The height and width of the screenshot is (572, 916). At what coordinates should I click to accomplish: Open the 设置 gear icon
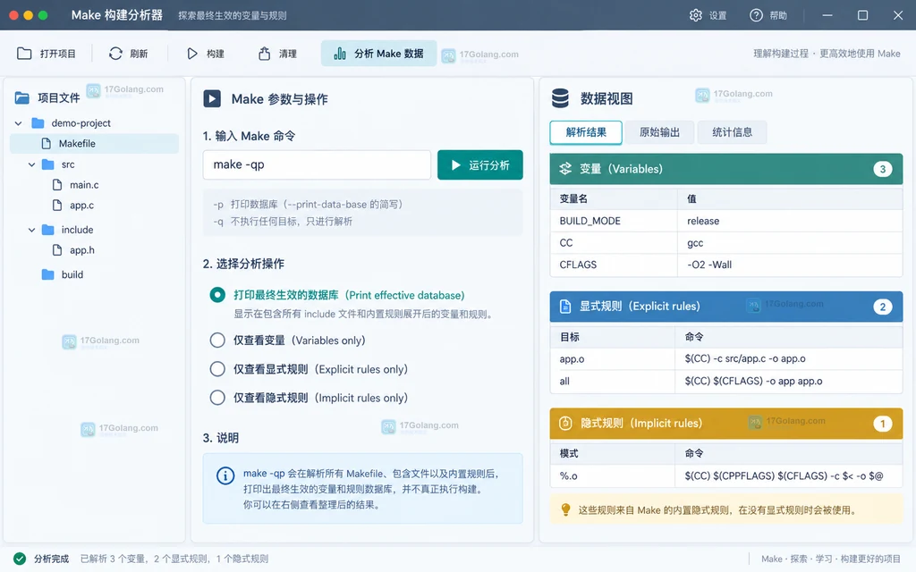pos(695,15)
